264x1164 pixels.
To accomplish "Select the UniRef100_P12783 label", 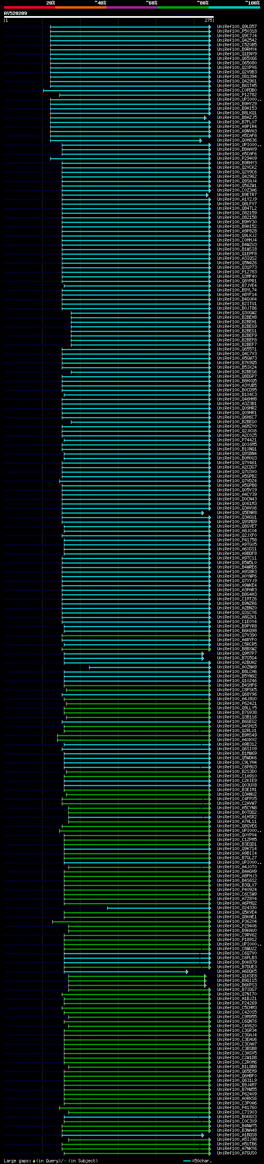I will click(236, 272).
